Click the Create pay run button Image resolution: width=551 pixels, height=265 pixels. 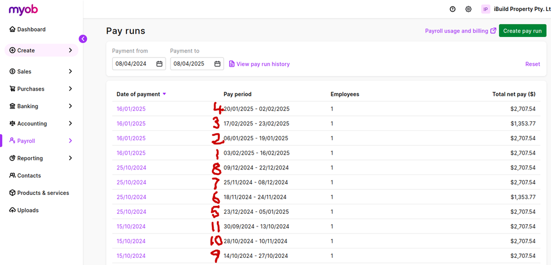[522, 31]
